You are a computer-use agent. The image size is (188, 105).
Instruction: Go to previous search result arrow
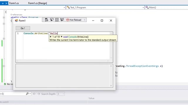tap(34, 94)
